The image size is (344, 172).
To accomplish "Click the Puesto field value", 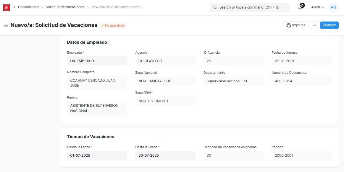I will [97, 108].
